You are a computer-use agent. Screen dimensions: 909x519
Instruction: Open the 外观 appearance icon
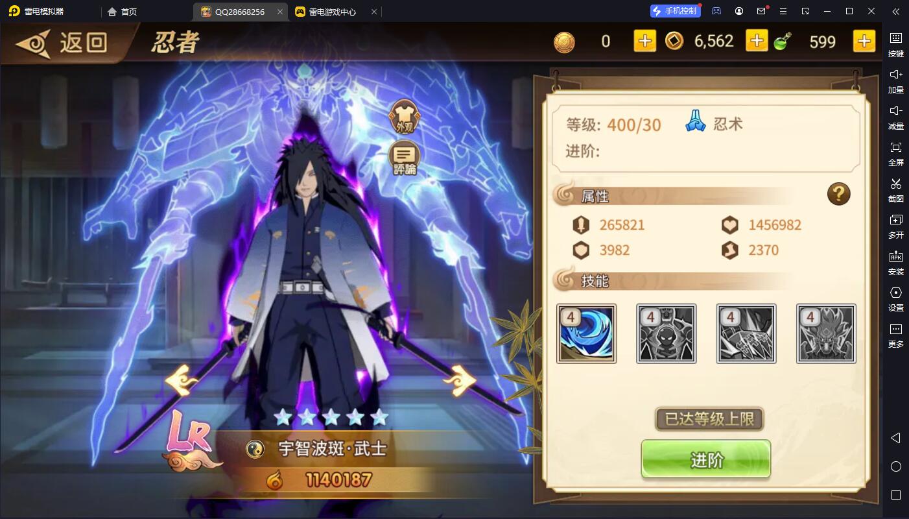point(404,117)
